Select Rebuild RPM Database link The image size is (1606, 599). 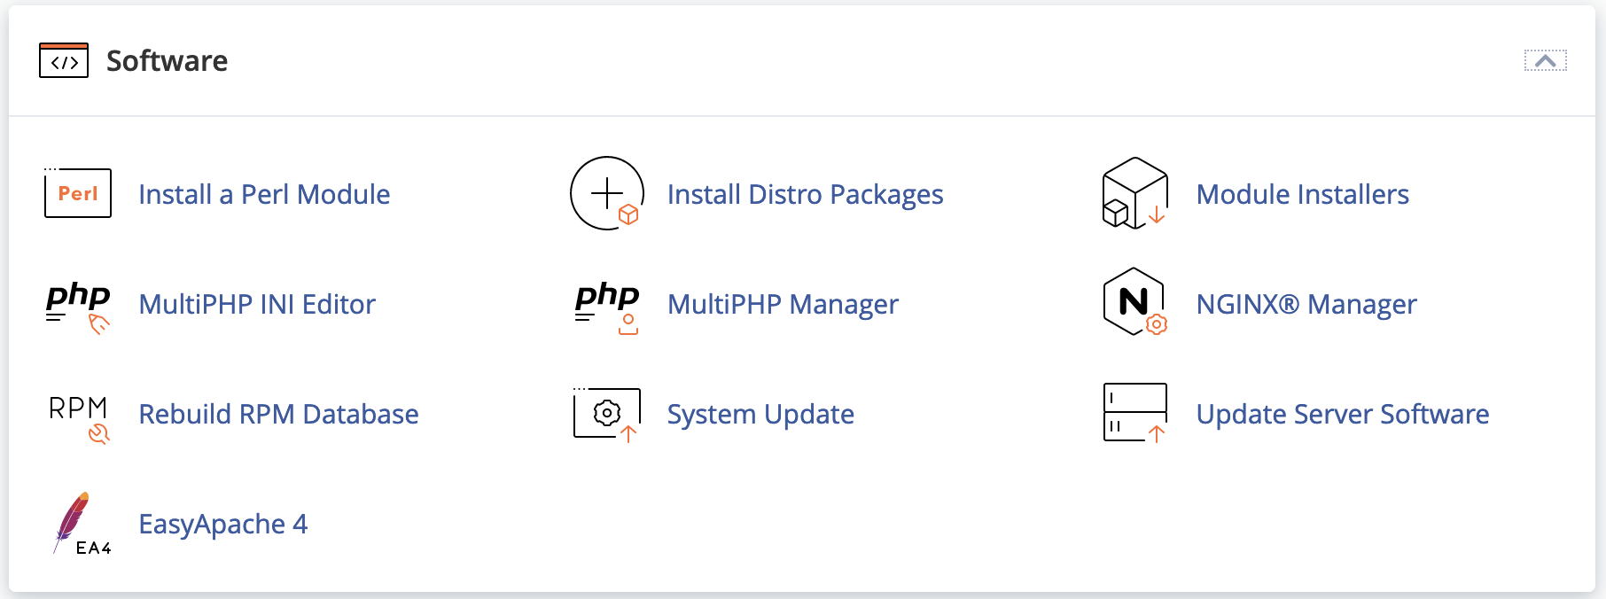(x=278, y=414)
